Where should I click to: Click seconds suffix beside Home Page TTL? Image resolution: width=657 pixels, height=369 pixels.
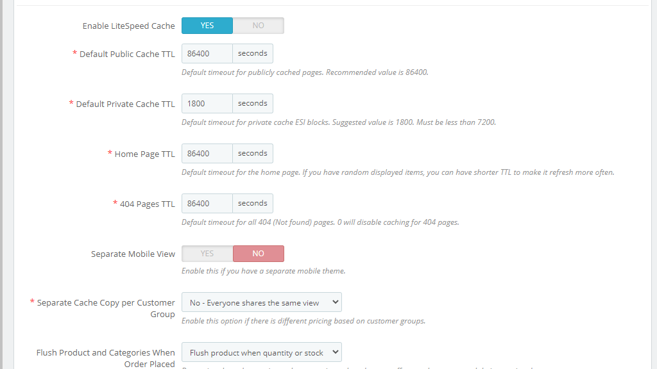tap(253, 154)
